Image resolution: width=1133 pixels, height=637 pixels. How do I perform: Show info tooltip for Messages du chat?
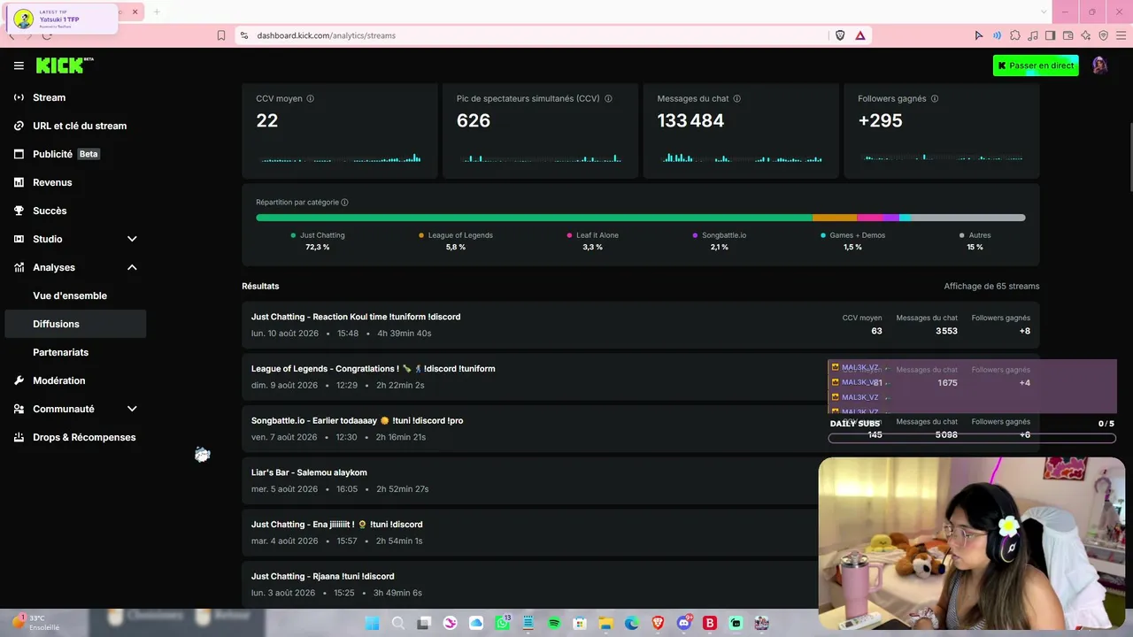click(x=736, y=99)
